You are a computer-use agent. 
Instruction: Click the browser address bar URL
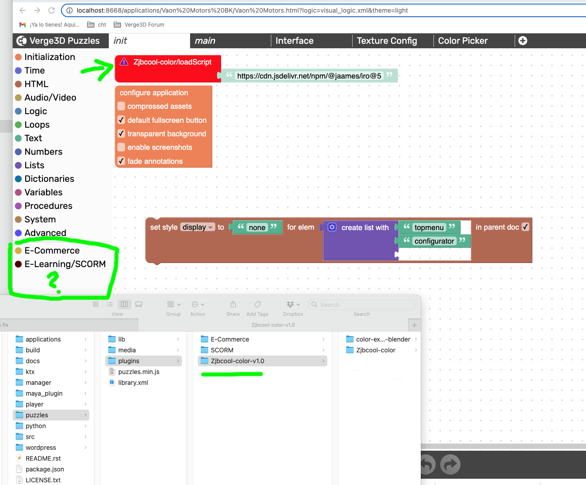coord(242,10)
